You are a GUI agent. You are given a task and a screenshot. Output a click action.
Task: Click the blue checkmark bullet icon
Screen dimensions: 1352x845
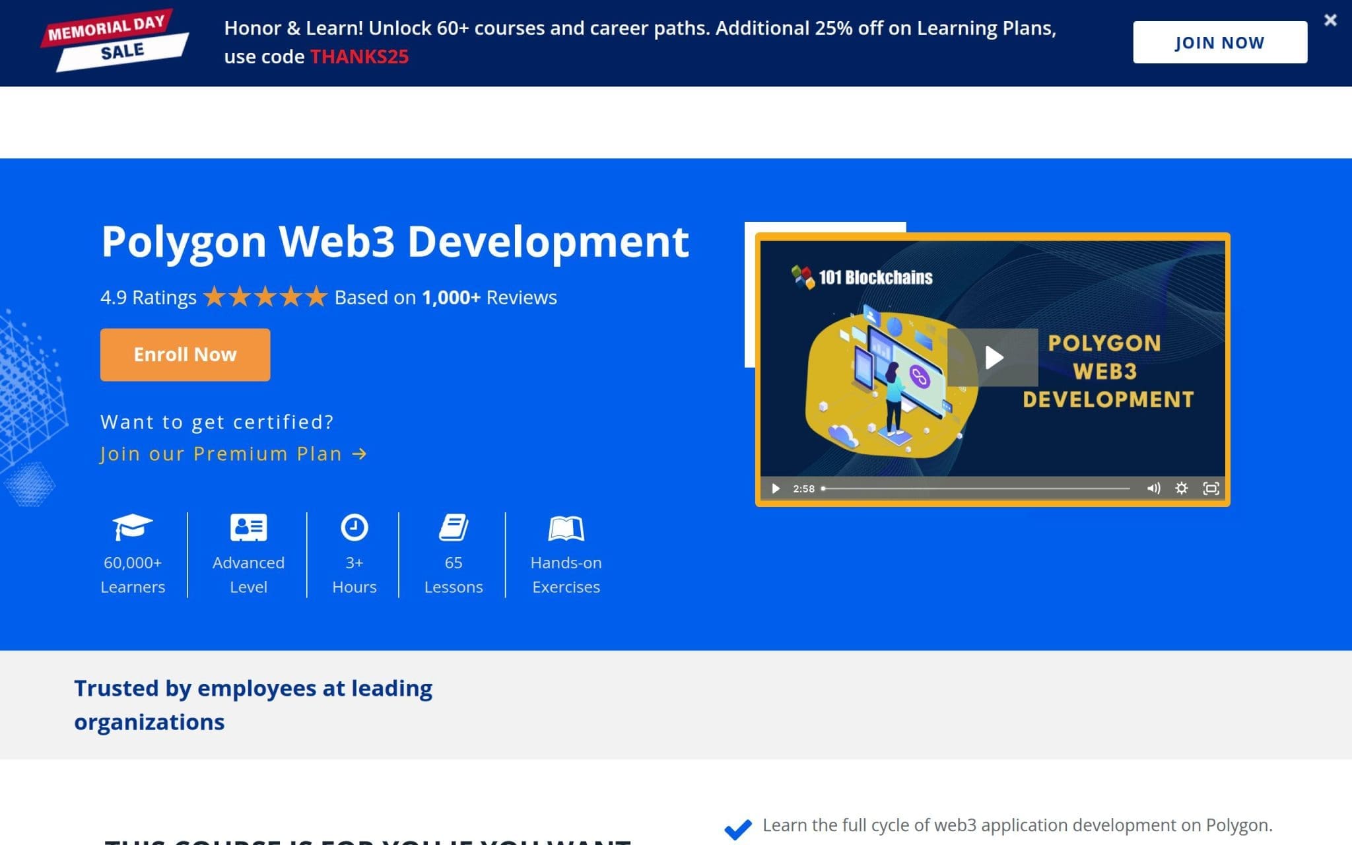(x=738, y=828)
